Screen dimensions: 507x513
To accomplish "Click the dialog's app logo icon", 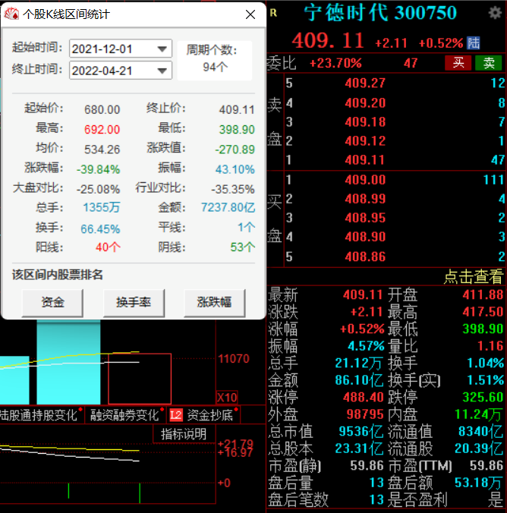I will [11, 14].
